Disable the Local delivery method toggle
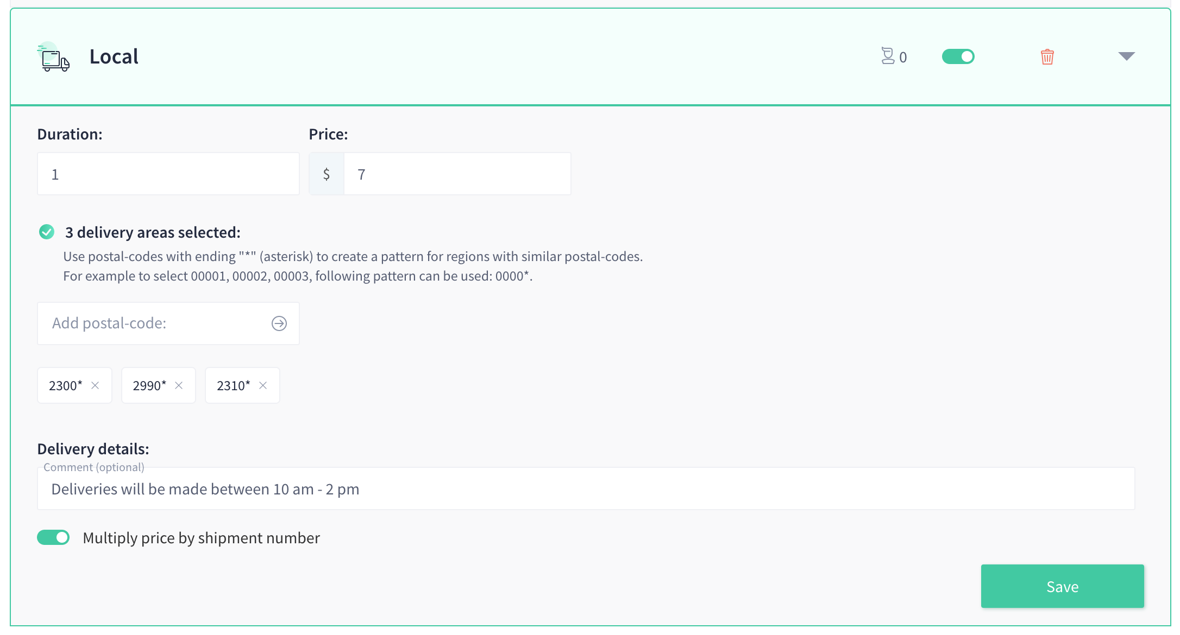Viewport: 1180px width, 635px height. click(958, 56)
